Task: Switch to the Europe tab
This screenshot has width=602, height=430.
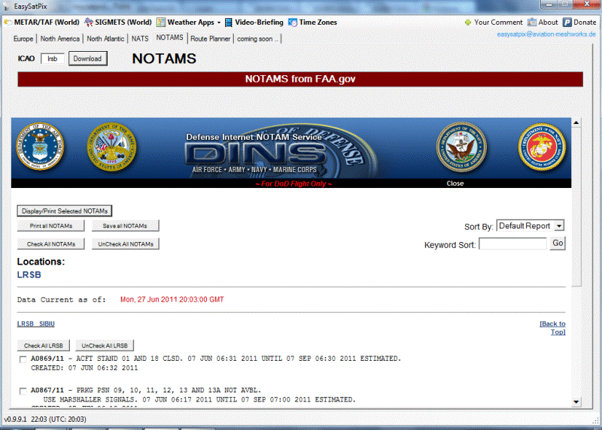Action: point(23,39)
